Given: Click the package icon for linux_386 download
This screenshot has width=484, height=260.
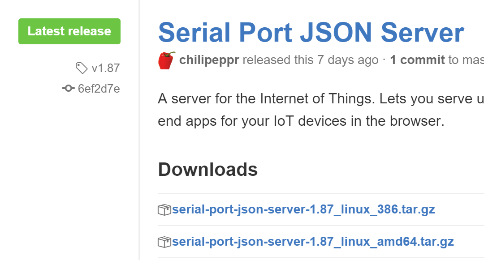Looking at the screenshot, I should (x=164, y=209).
